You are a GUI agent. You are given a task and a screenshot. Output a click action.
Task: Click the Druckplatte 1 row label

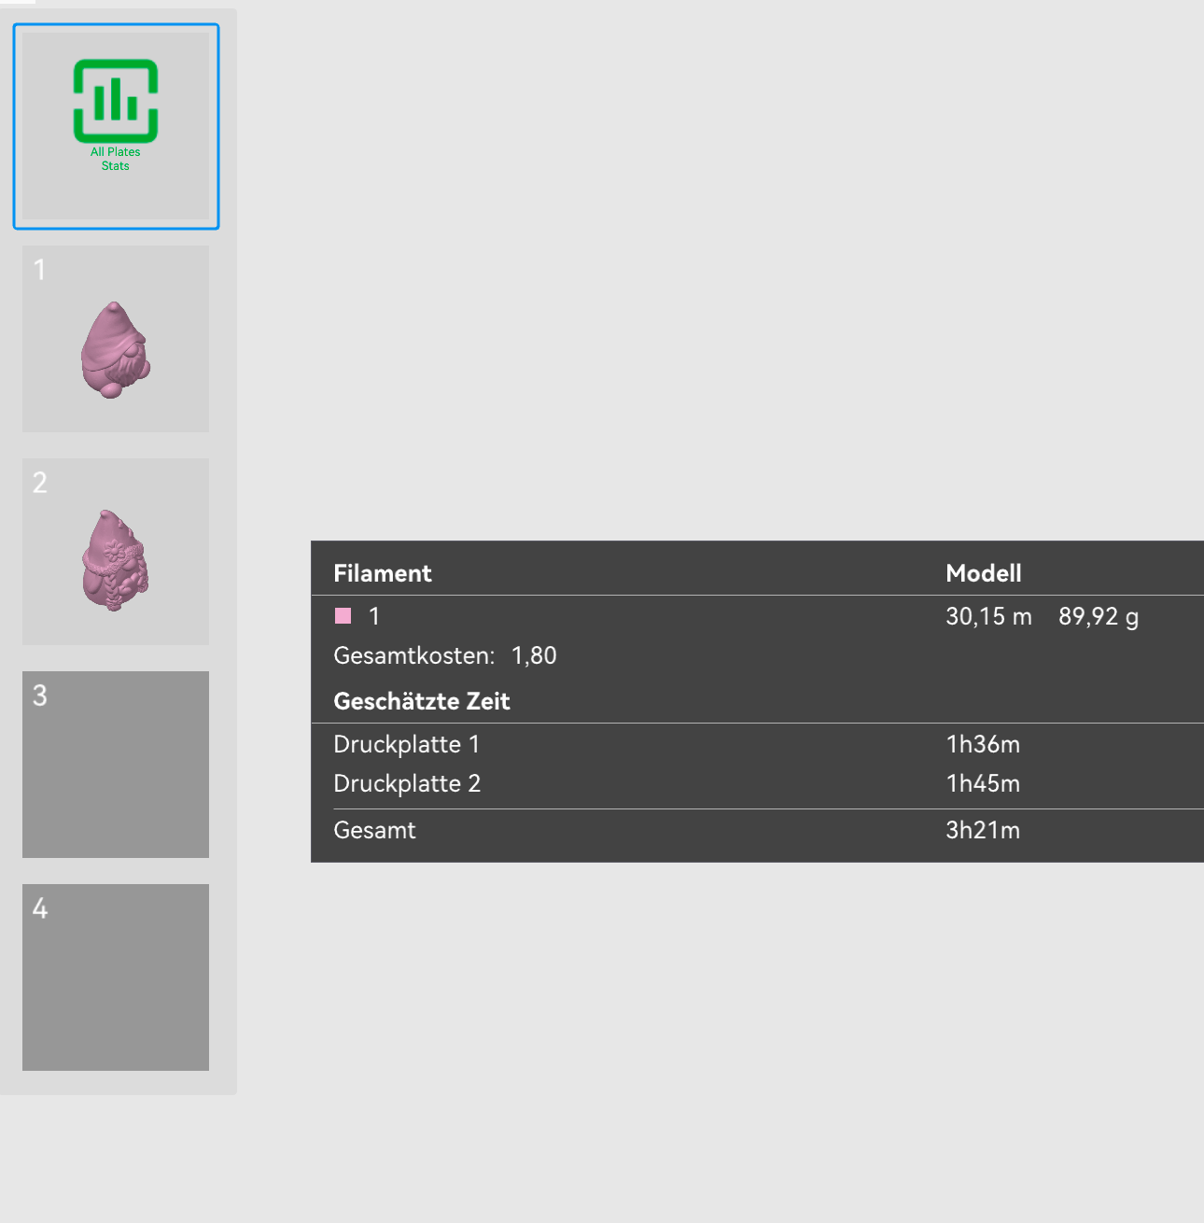coord(407,744)
